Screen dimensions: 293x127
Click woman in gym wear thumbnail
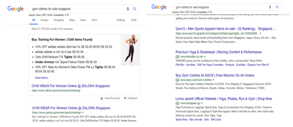tap(130, 50)
